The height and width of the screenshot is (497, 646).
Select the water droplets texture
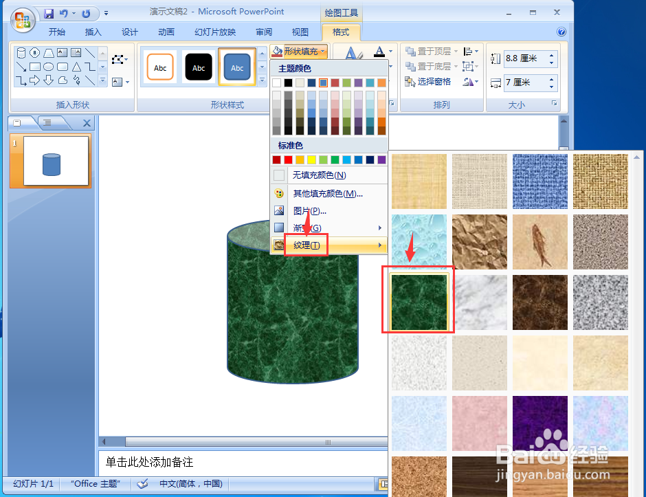tap(419, 242)
